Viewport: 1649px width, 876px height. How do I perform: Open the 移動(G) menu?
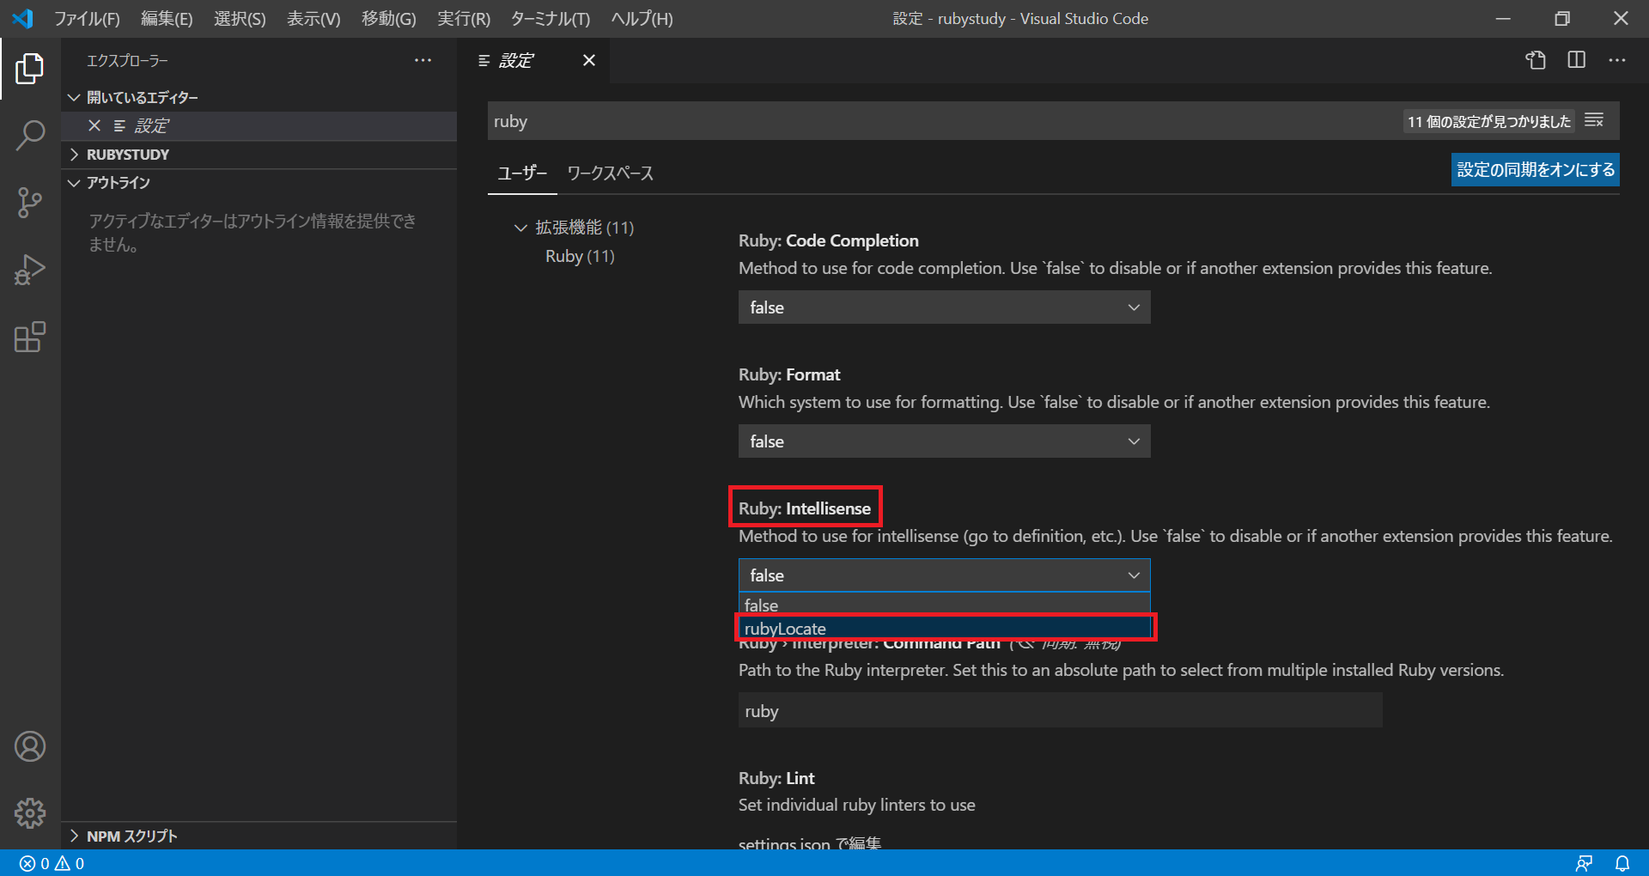tap(389, 18)
